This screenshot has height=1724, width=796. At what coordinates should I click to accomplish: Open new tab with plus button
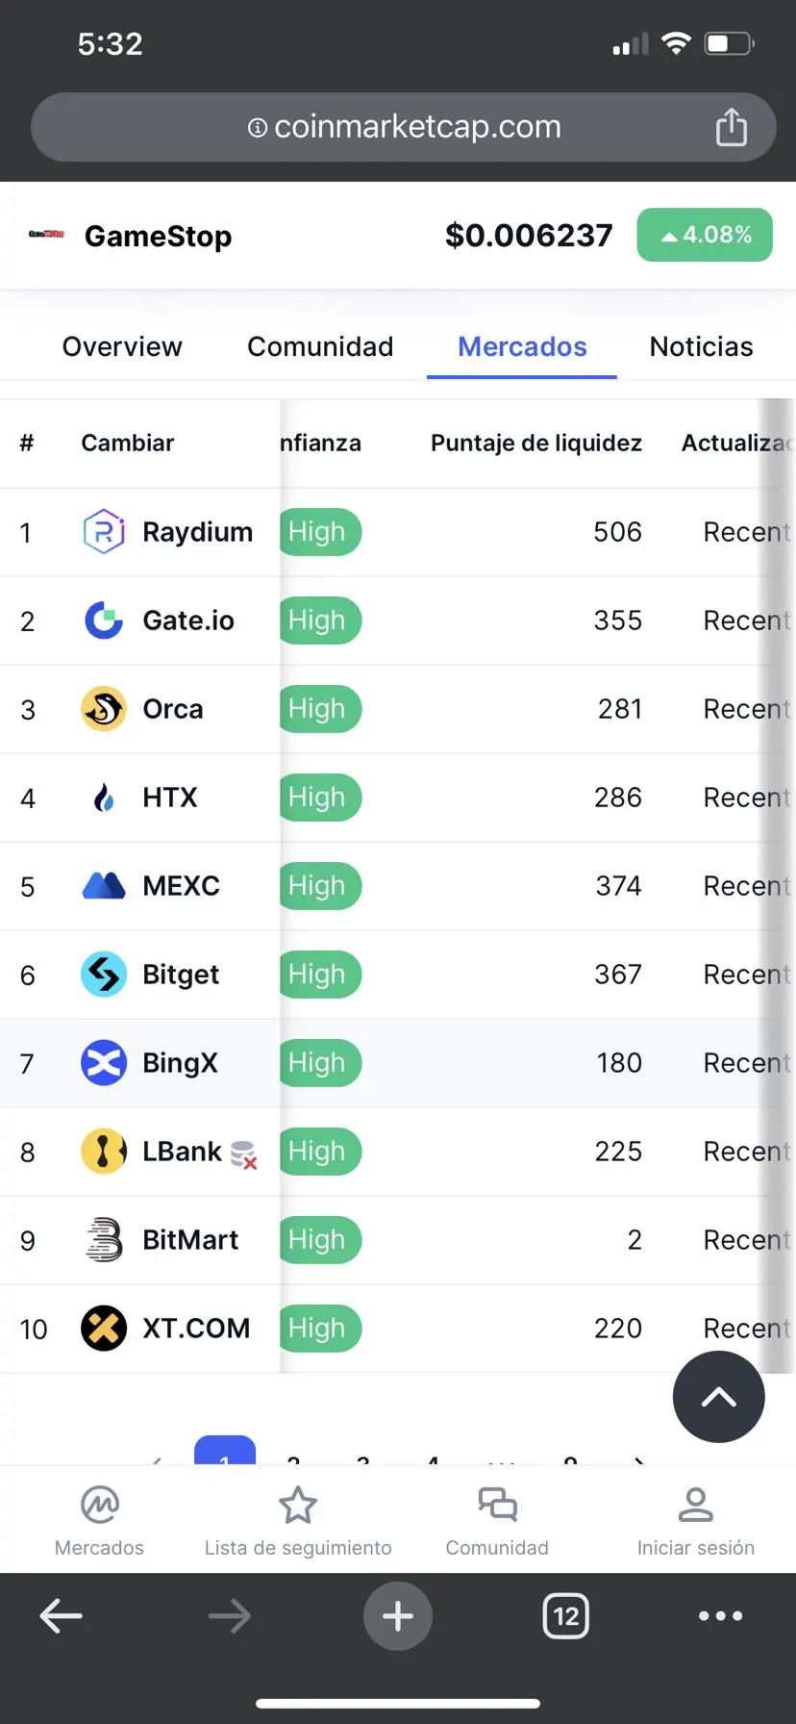coord(398,1616)
